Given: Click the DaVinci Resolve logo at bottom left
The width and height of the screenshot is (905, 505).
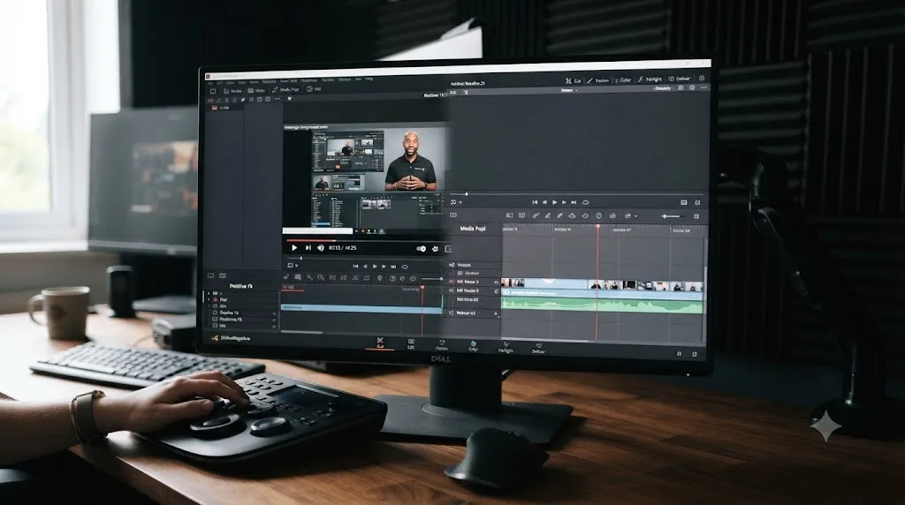Looking at the screenshot, I should (215, 338).
